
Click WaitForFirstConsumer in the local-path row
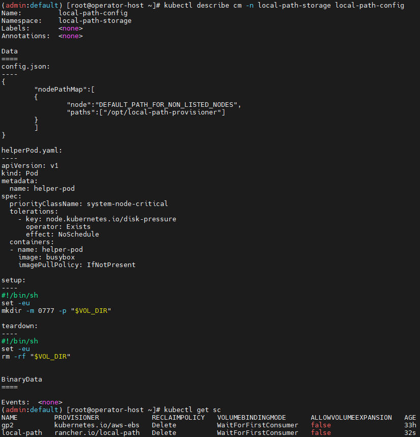[258, 433]
